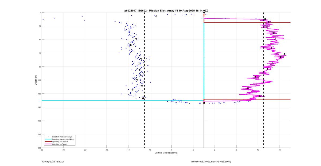Click the timestamp '10-Aug-2025 18:50:07'
321x166 pixels.
point(53,162)
